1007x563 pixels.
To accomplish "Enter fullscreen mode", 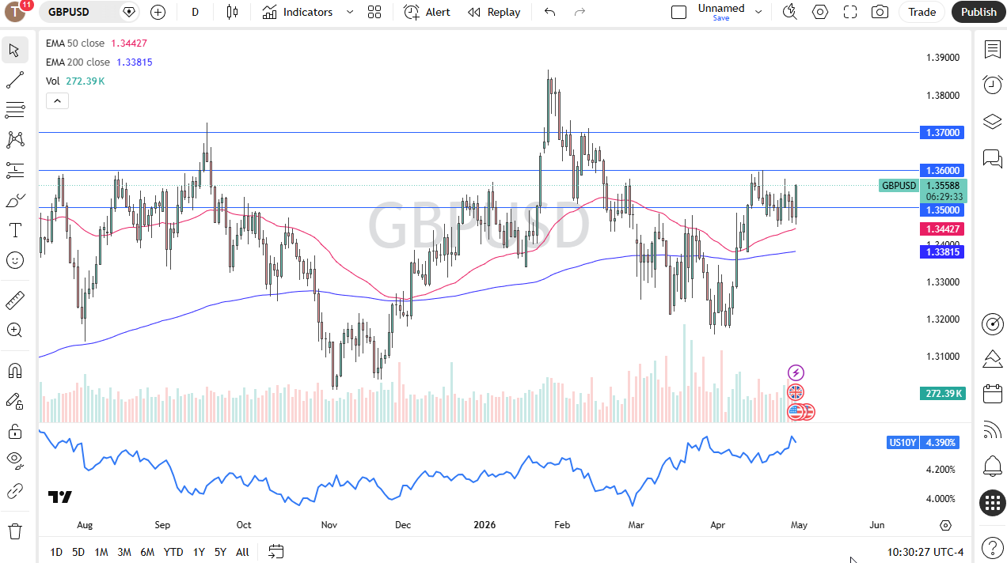I will coord(850,12).
